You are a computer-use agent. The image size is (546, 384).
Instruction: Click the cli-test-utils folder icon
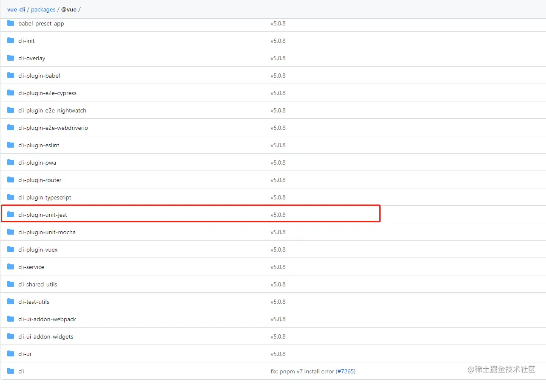[11, 302]
